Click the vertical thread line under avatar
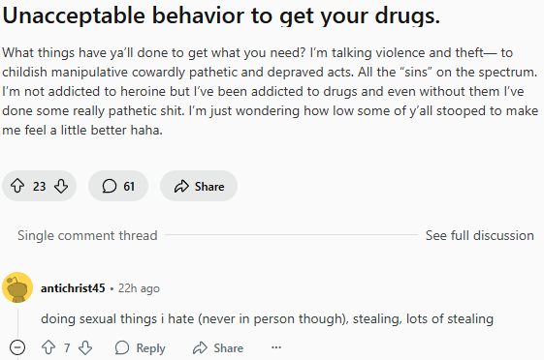The width and height of the screenshot is (544, 360). click(17, 322)
